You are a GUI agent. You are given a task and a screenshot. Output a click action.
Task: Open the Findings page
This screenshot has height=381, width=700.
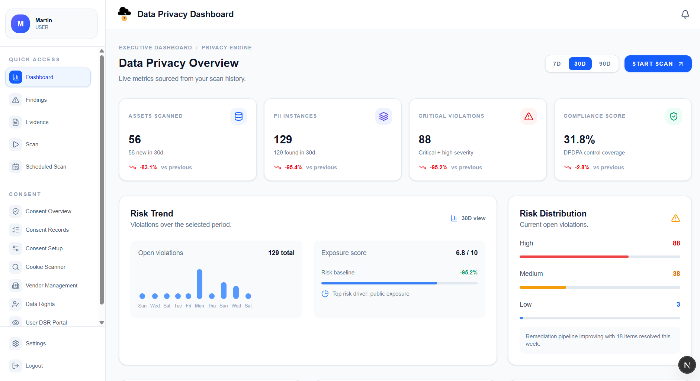pos(48,100)
